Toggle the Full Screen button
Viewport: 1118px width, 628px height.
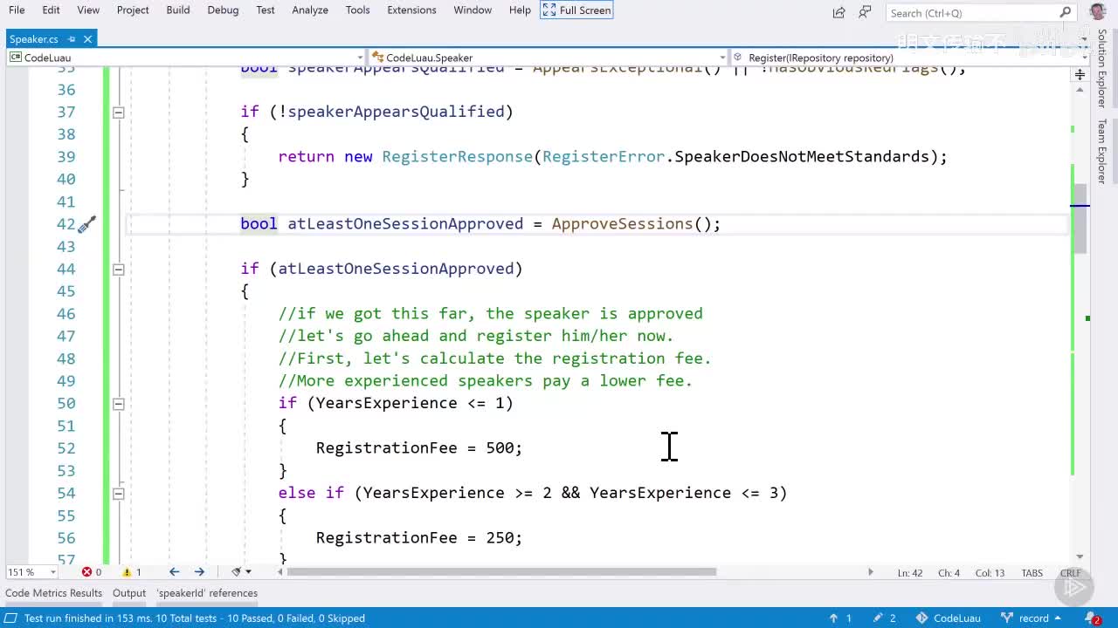tap(576, 10)
